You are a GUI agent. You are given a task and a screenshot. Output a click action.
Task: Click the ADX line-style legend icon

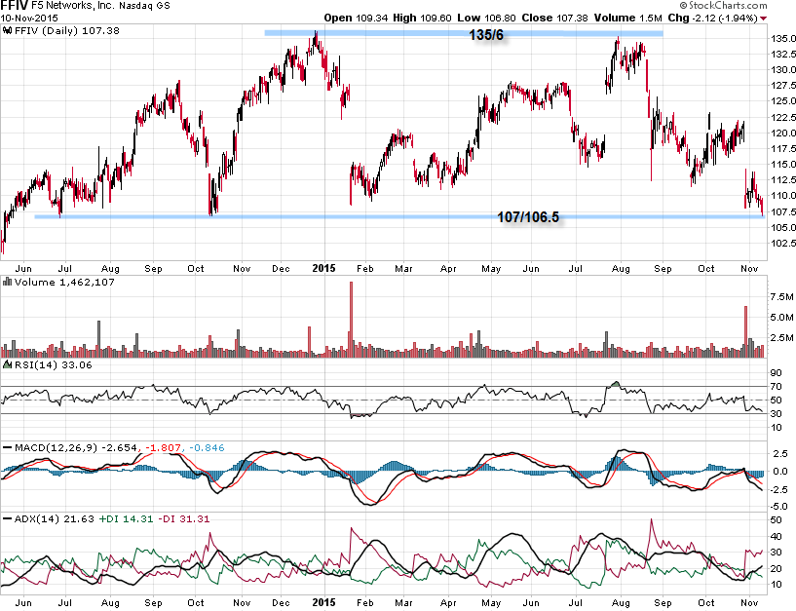pyautogui.click(x=8, y=518)
